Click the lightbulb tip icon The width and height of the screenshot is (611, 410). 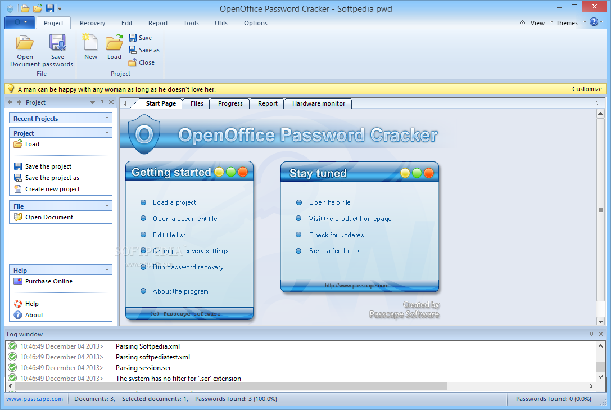click(x=11, y=89)
